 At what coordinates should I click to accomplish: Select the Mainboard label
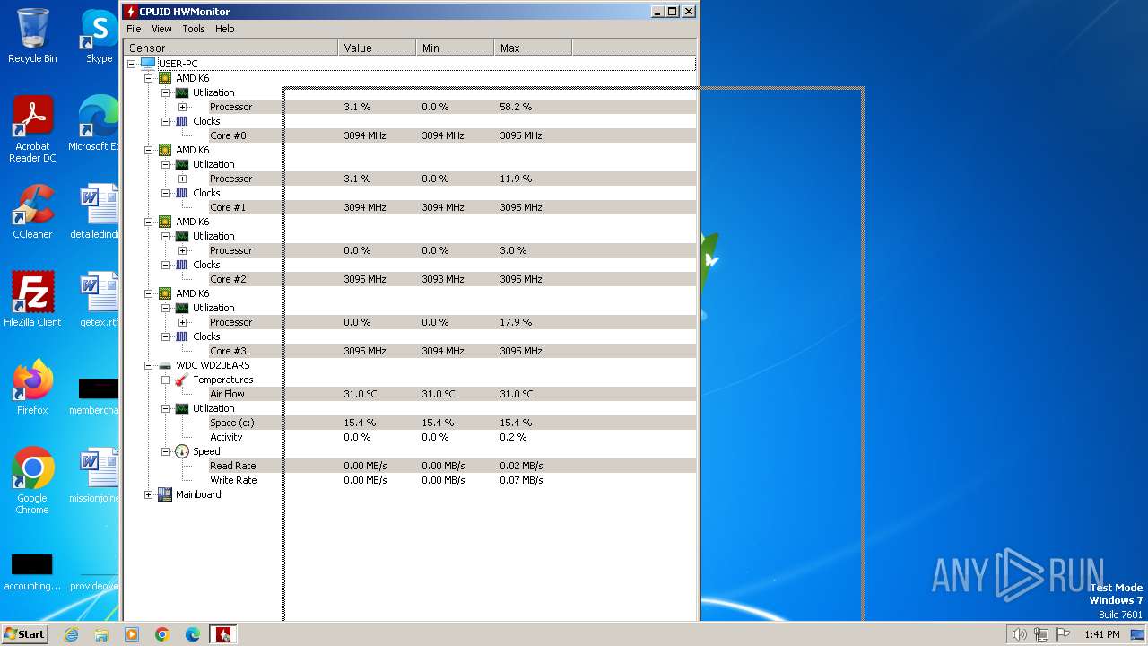(198, 494)
